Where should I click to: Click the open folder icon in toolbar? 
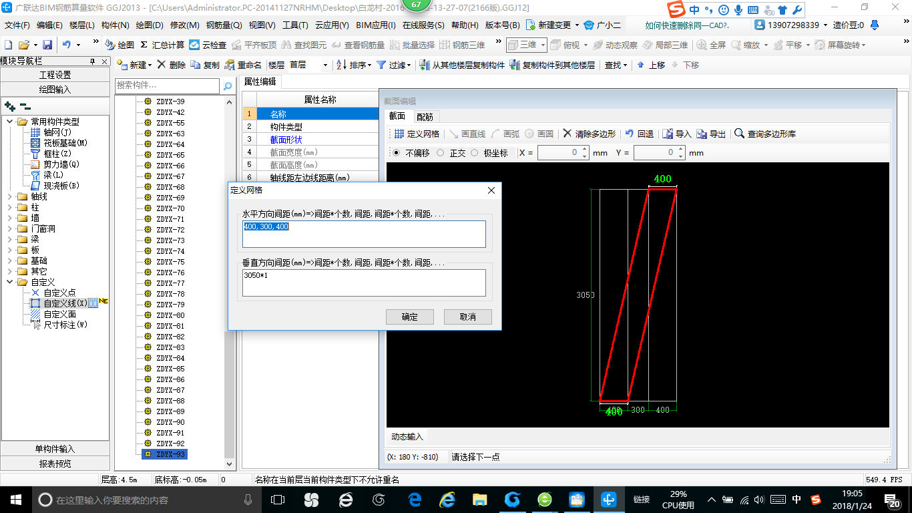coord(23,45)
